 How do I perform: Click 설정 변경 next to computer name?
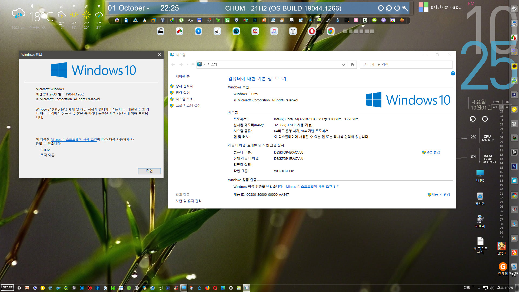[x=433, y=152]
